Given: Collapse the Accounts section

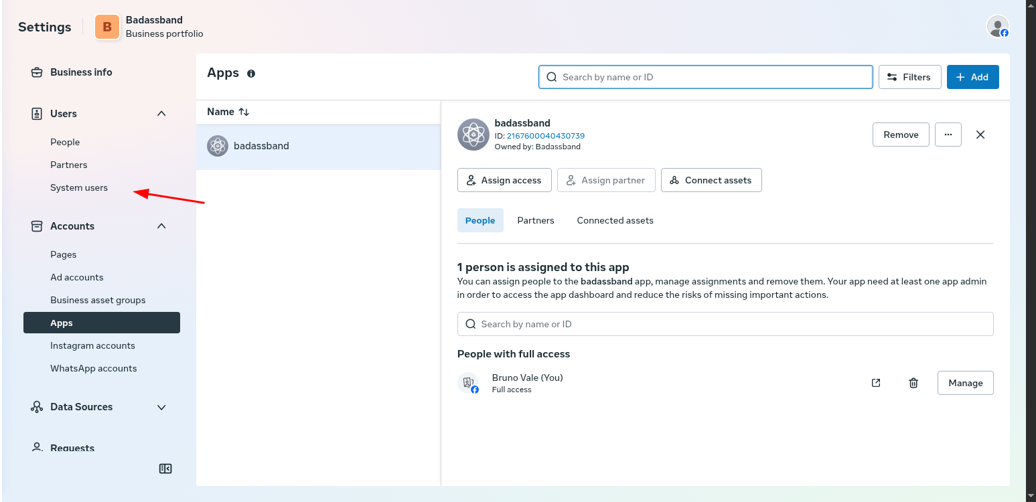Looking at the screenshot, I should [x=161, y=226].
